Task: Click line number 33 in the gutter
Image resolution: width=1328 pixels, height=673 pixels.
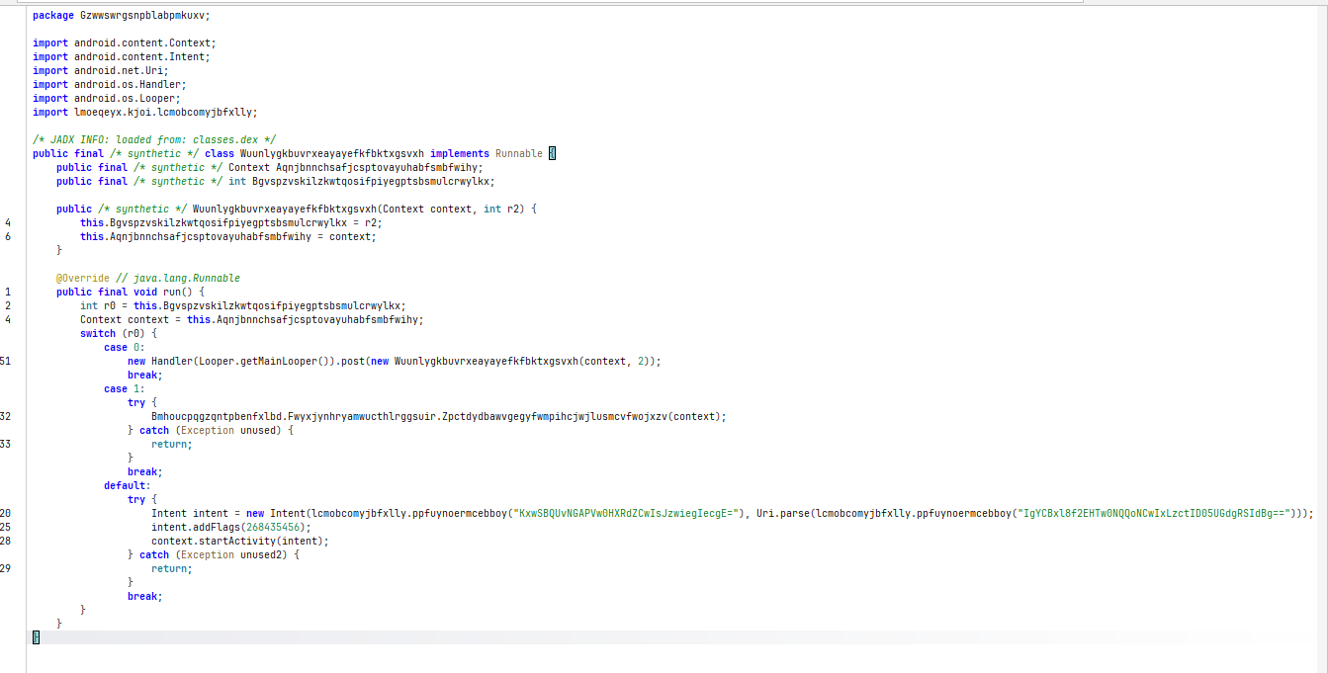Action: [7, 444]
